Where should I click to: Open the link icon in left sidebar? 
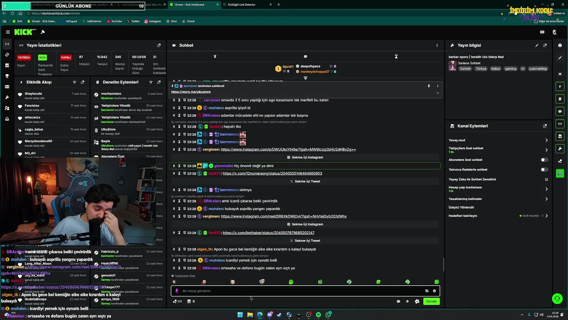pos(7,55)
